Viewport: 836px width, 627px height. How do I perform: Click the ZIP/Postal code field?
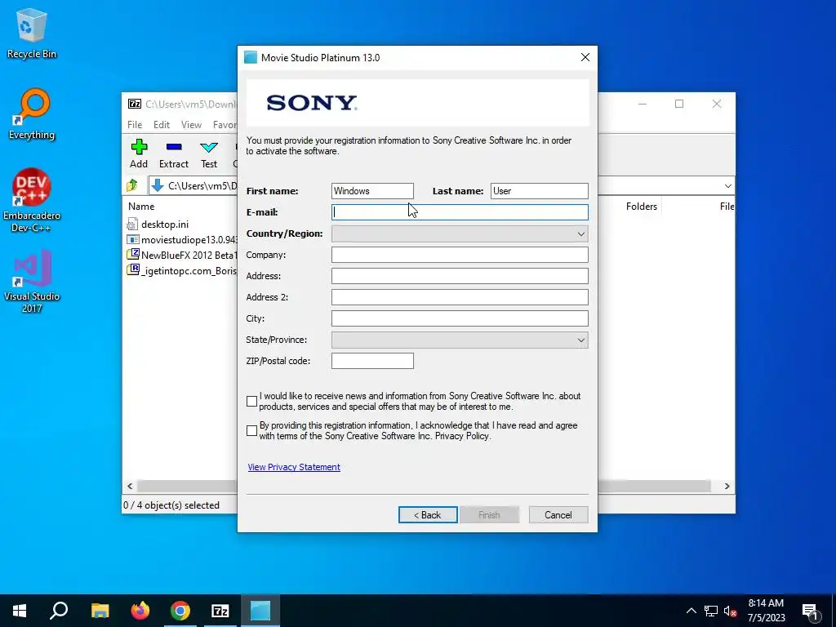pyautogui.click(x=372, y=361)
